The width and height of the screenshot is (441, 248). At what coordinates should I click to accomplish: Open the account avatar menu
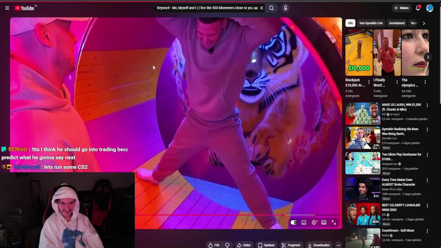(x=430, y=8)
